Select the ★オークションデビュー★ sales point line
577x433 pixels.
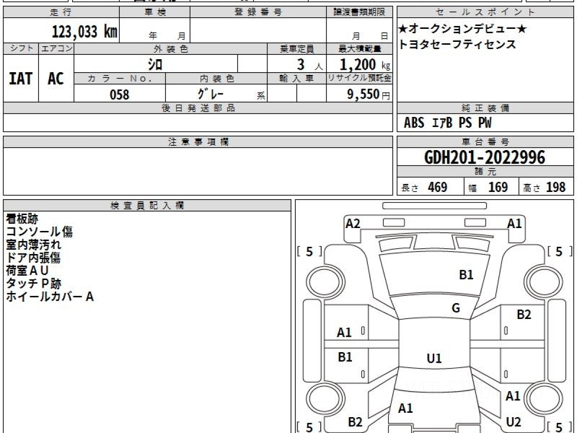coord(463,29)
